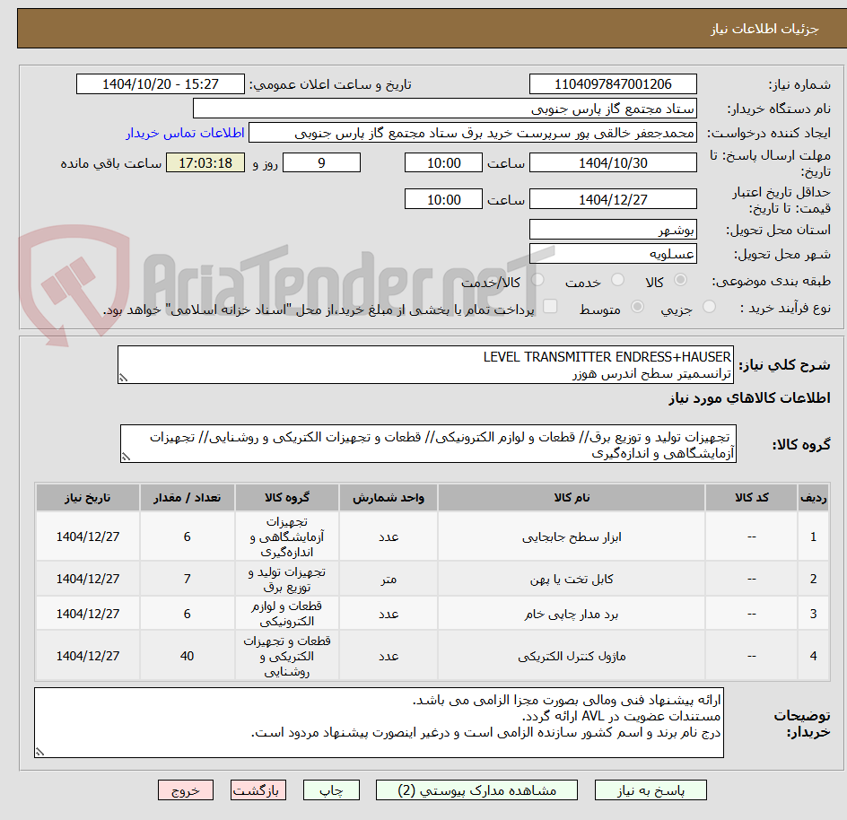Click the بوشهر province field
Viewport: 847px width, 820px height.
pos(613,230)
